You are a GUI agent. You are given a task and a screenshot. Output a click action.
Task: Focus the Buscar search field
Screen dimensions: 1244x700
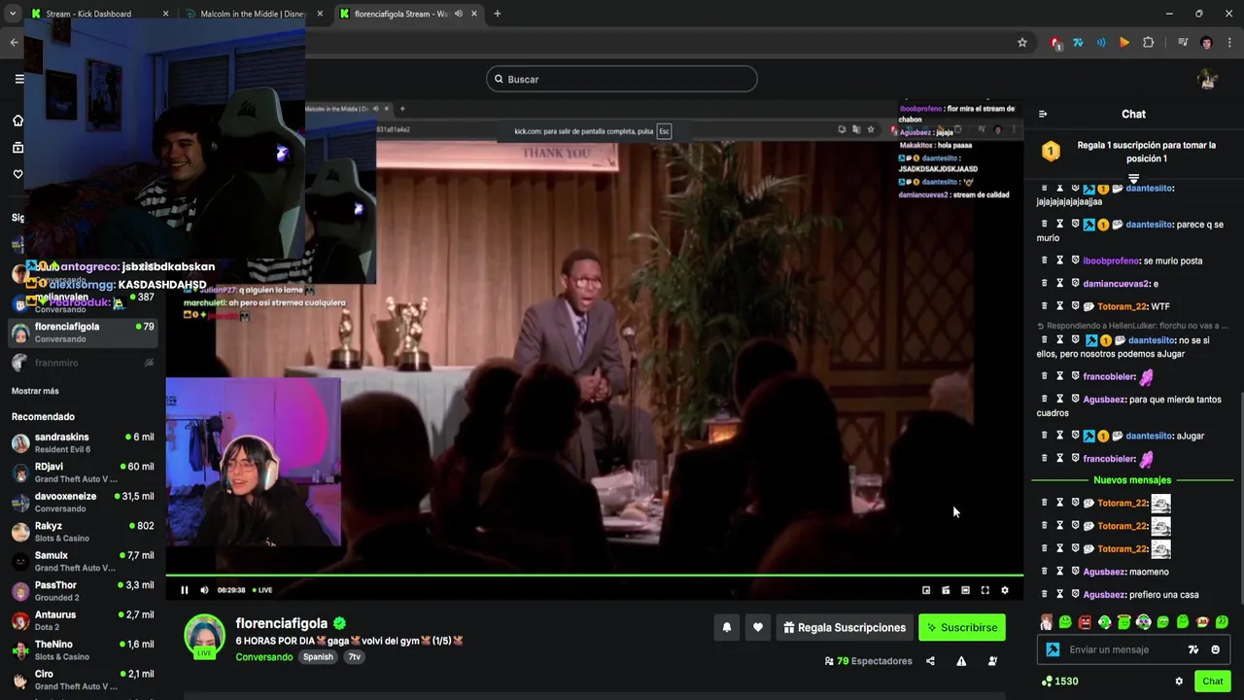622,79
